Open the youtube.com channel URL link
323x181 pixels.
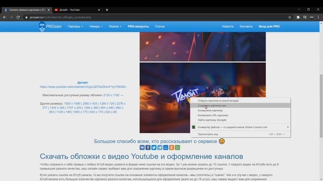tap(83, 87)
